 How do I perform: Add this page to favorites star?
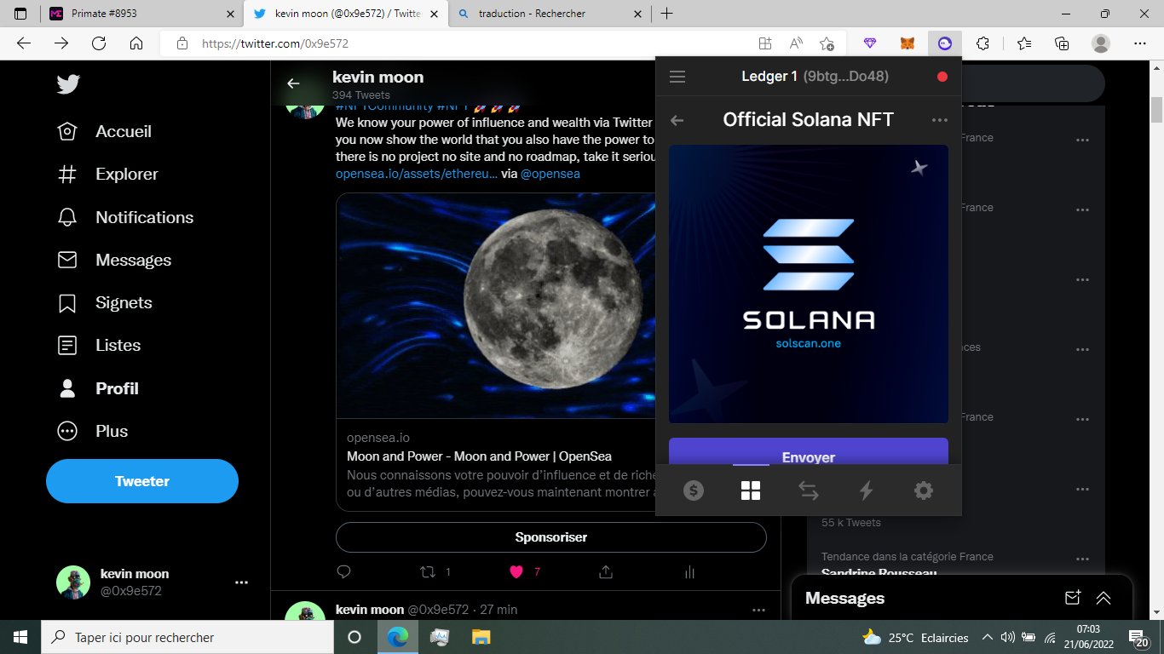pos(827,43)
